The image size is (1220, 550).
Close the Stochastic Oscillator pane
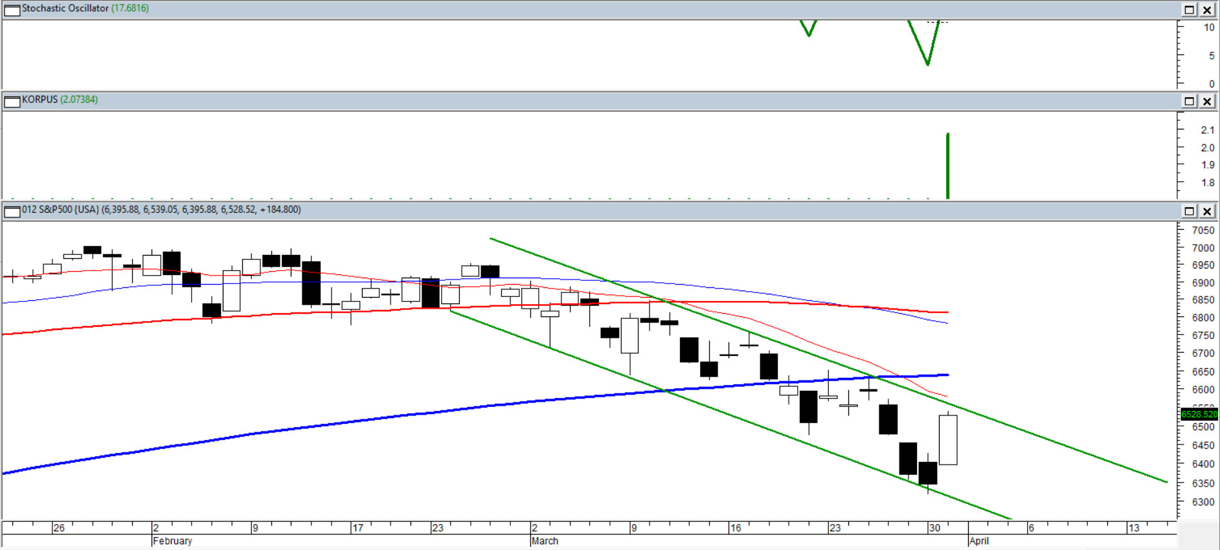pos(1207,10)
